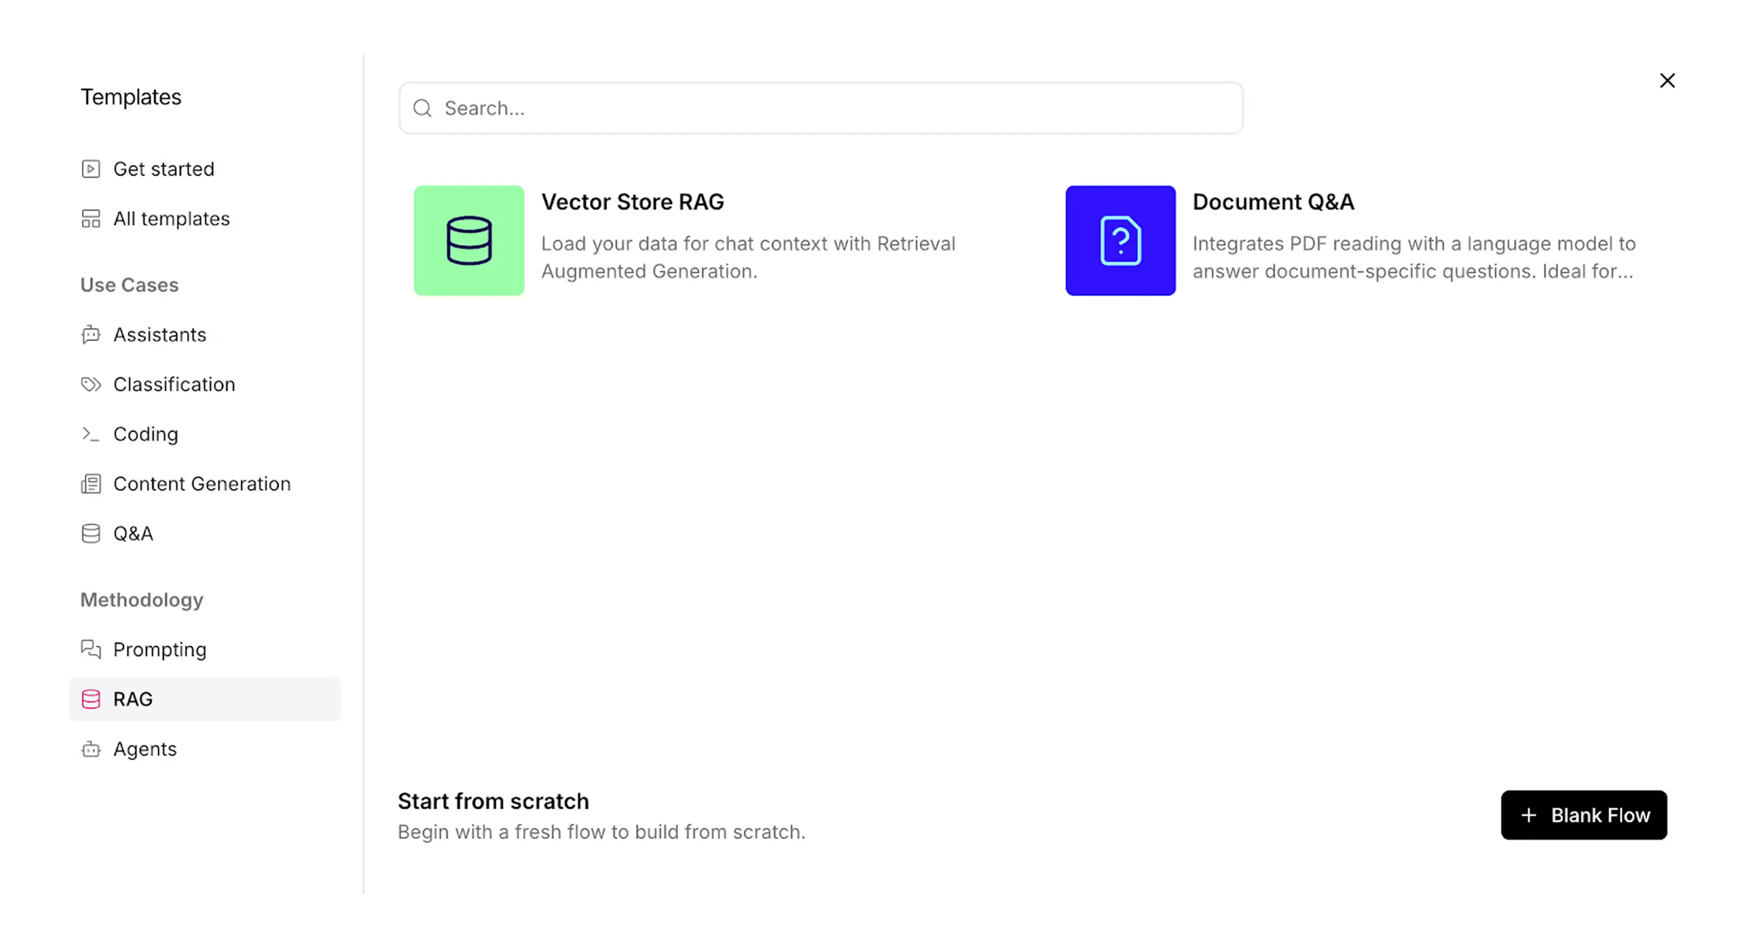The height and width of the screenshot is (948, 1748).
Task: Click the Assistants robot icon
Action: pos(91,335)
